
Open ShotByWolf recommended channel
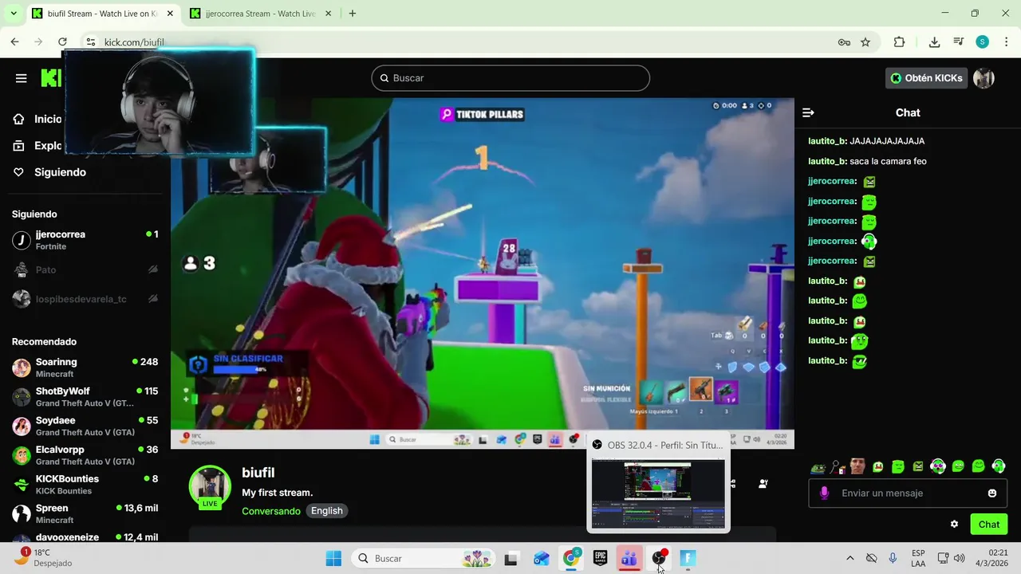(85, 397)
